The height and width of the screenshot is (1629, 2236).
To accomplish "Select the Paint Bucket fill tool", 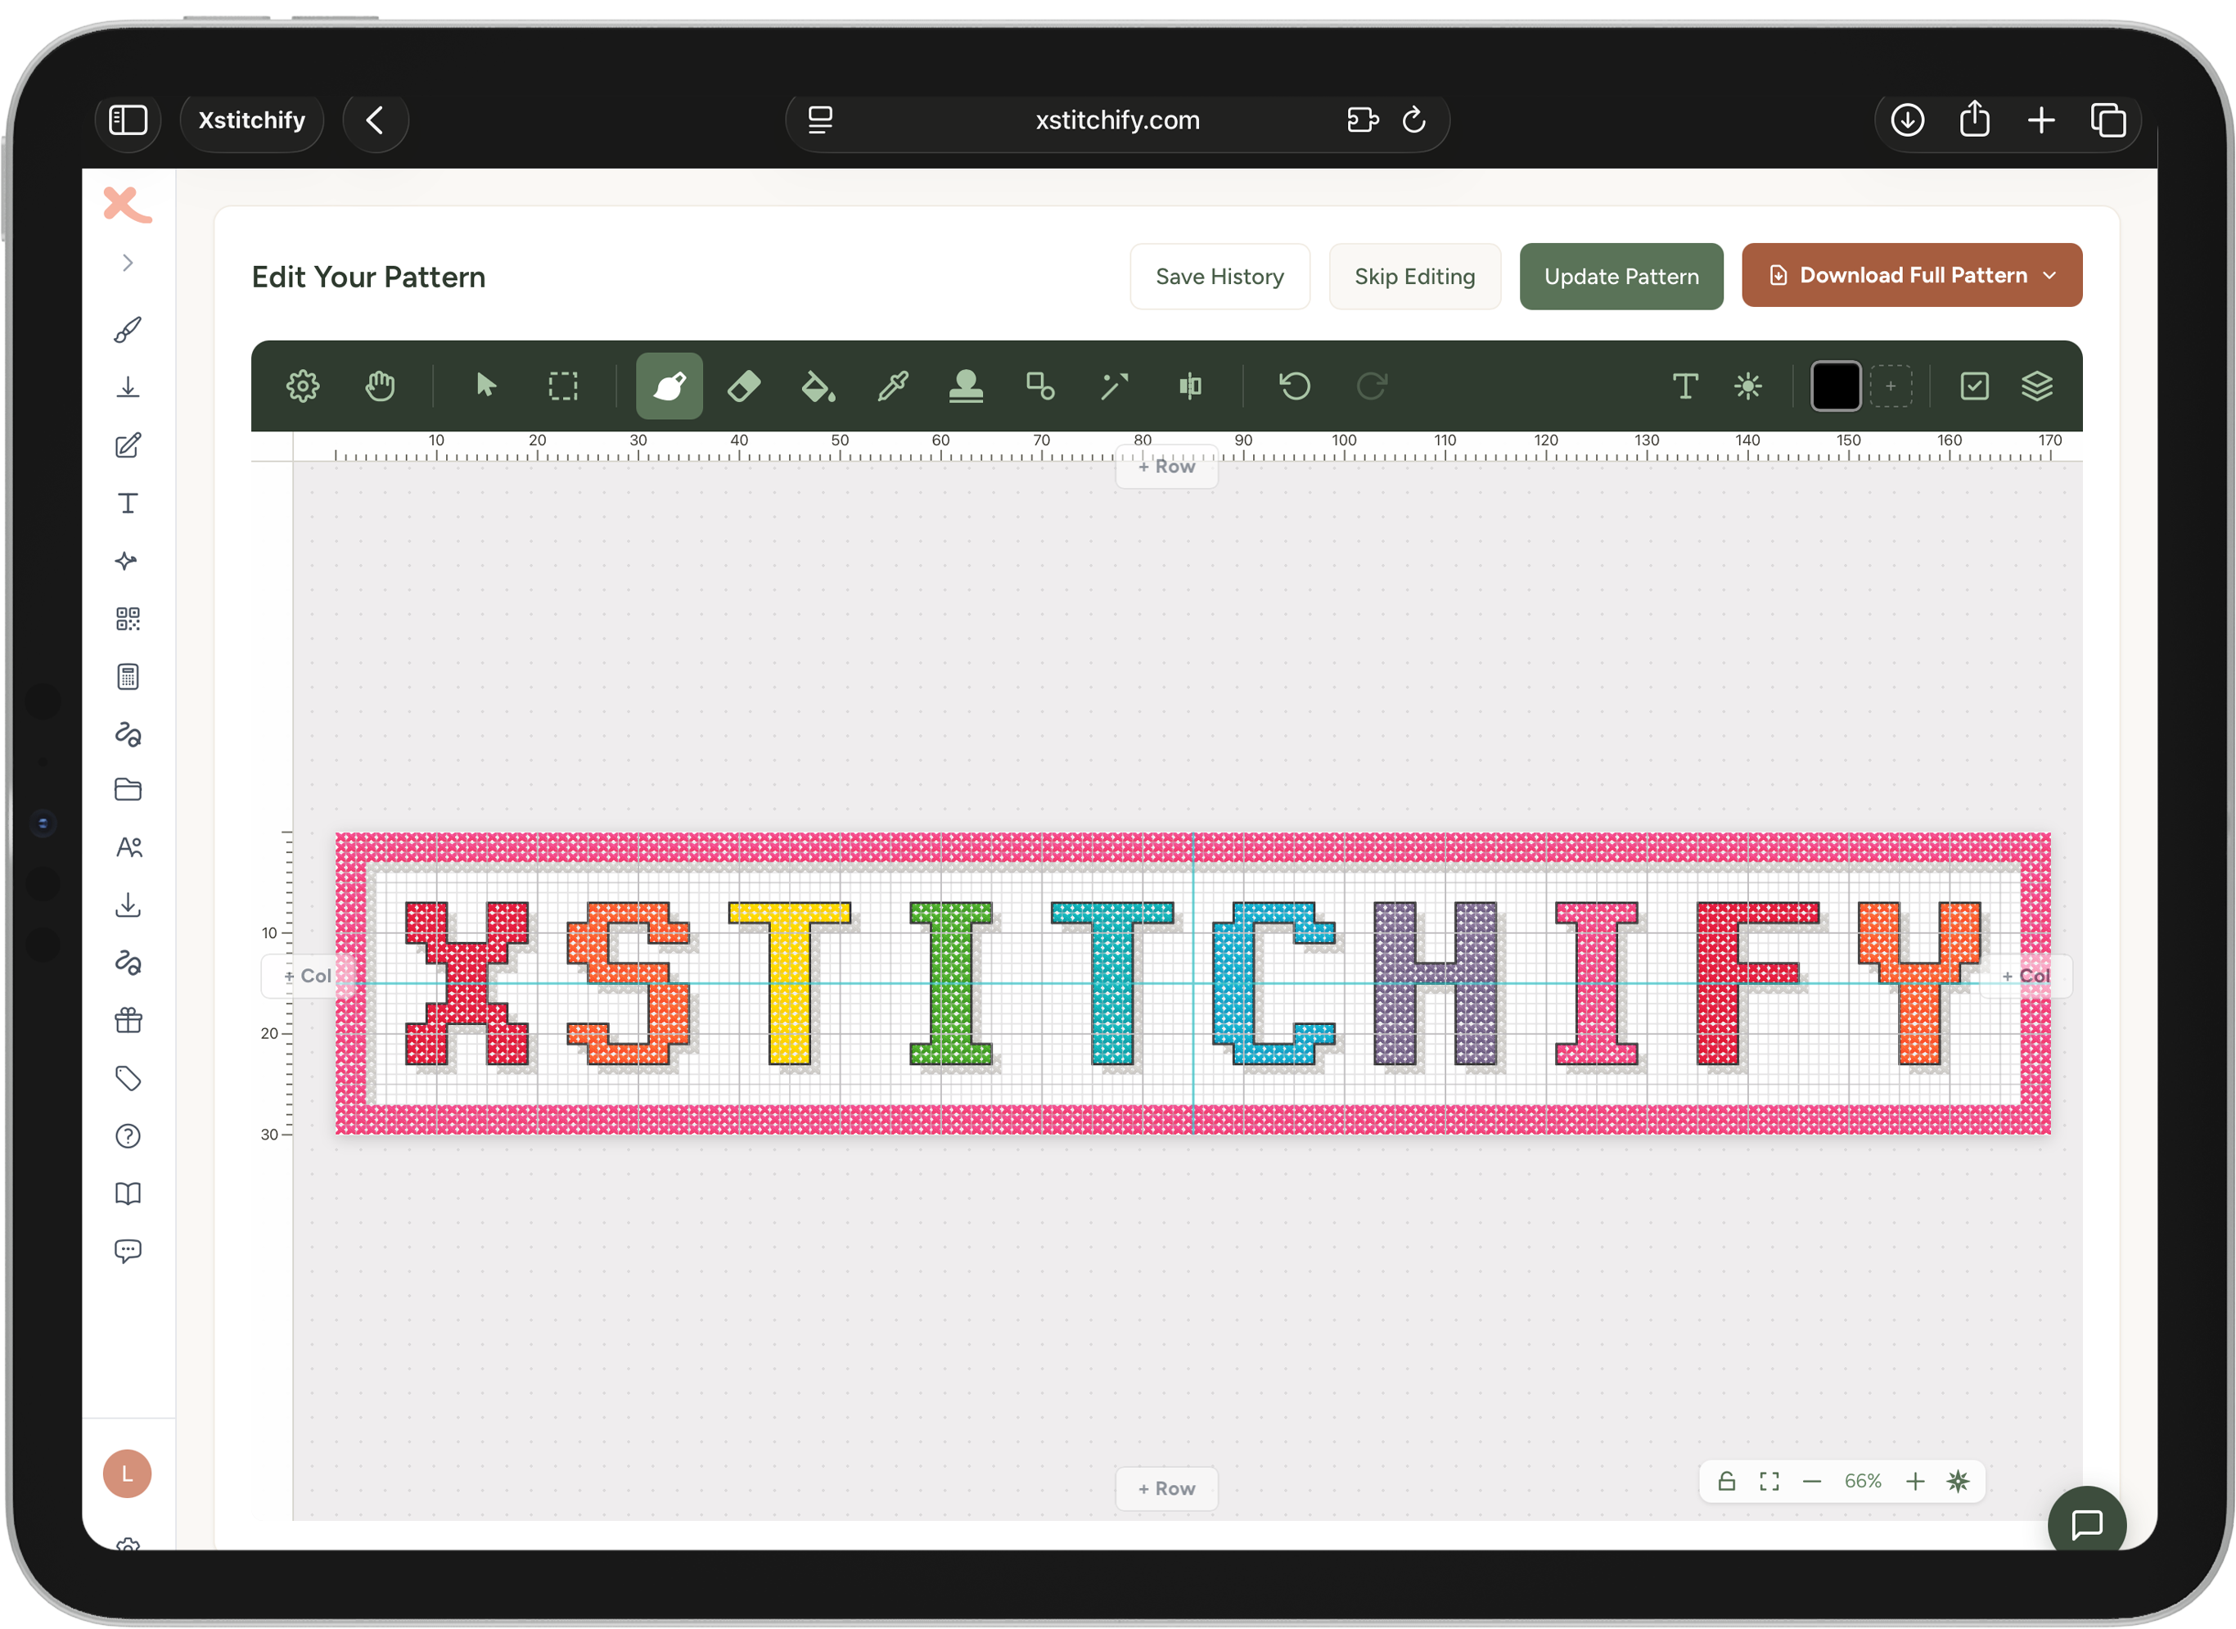I will click(x=818, y=386).
